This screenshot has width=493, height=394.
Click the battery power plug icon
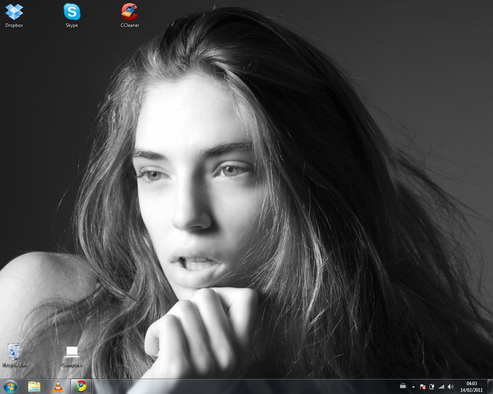(432, 387)
